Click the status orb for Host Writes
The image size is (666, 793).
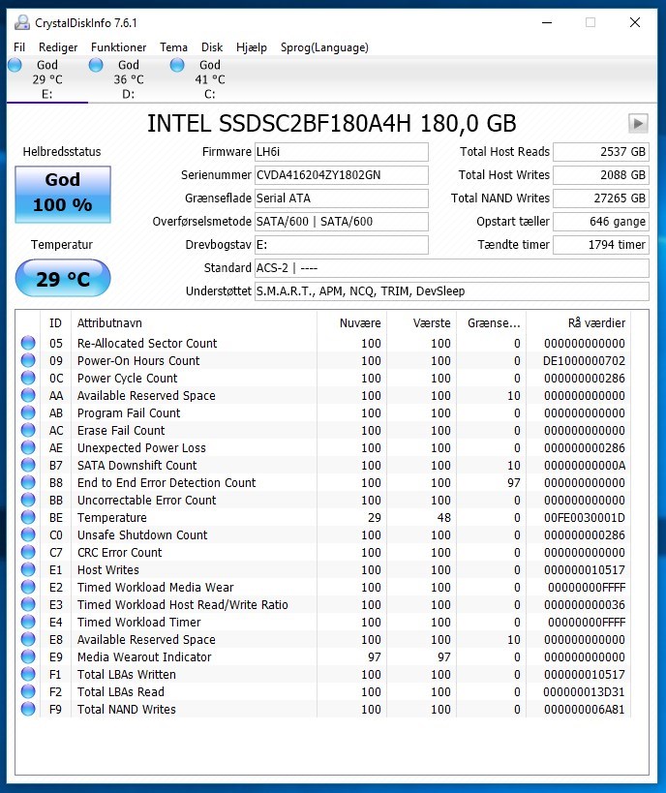pyautogui.click(x=28, y=570)
